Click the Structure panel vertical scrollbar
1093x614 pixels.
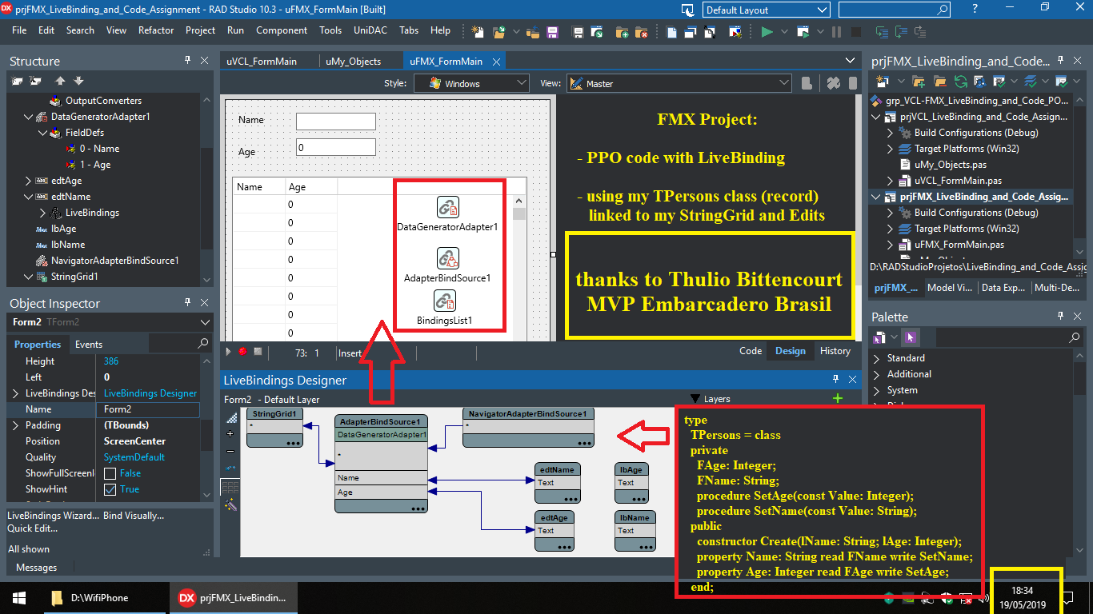(x=207, y=188)
